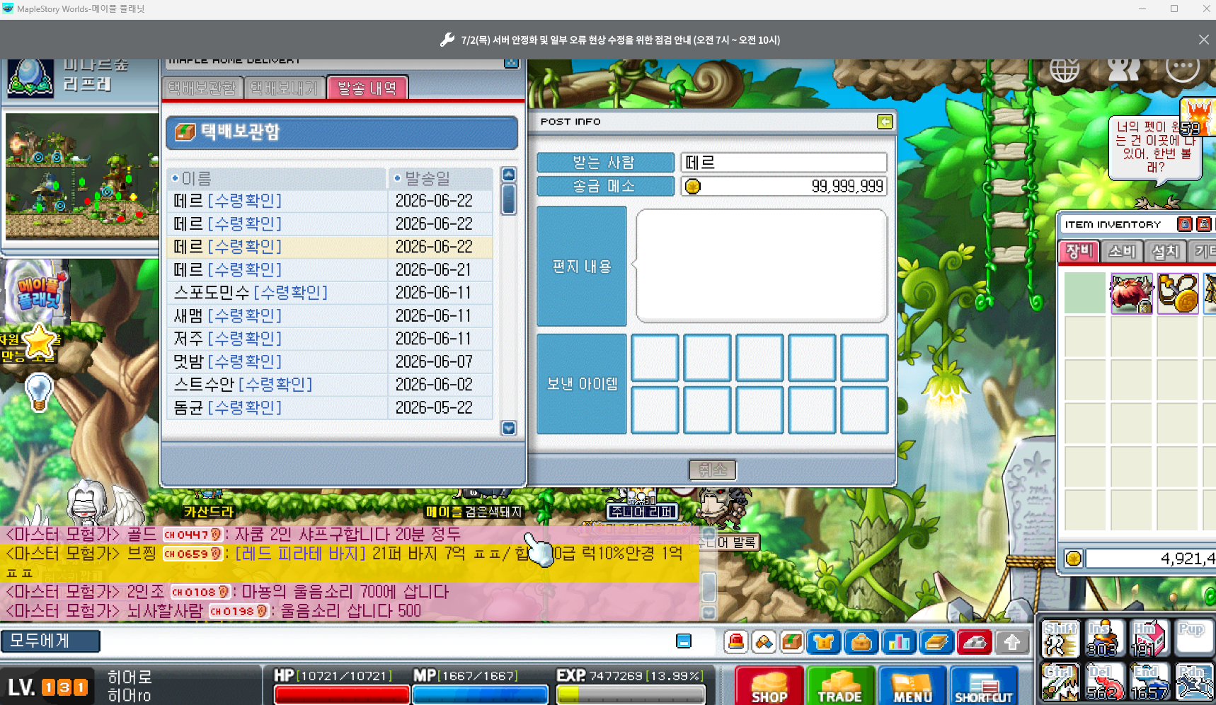1216x705 pixels.
Task: Select the 발송 내역 tab
Action: coord(367,88)
